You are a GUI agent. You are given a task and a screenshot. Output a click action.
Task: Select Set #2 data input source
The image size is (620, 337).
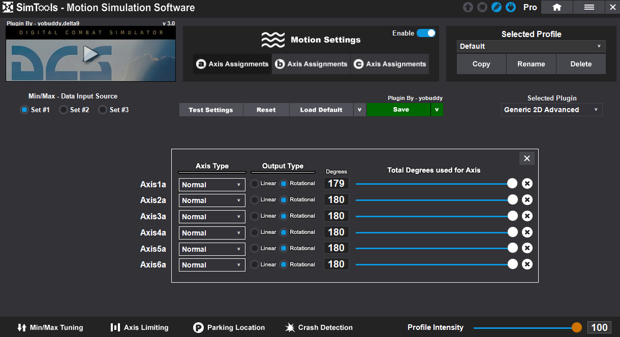[64, 110]
